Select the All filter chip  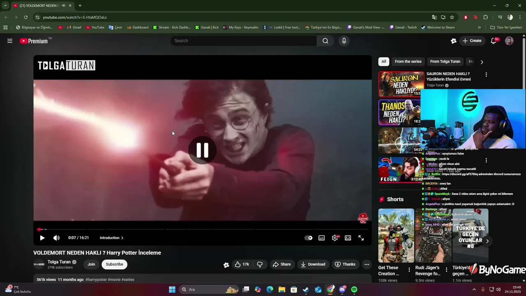pyautogui.click(x=384, y=61)
